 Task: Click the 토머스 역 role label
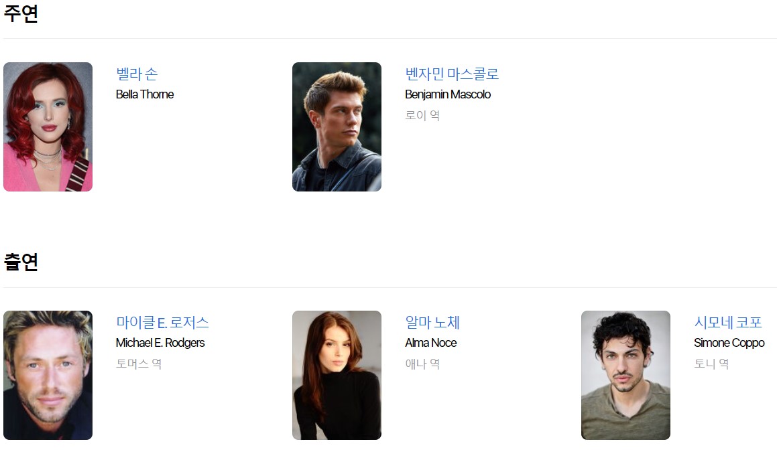139,364
